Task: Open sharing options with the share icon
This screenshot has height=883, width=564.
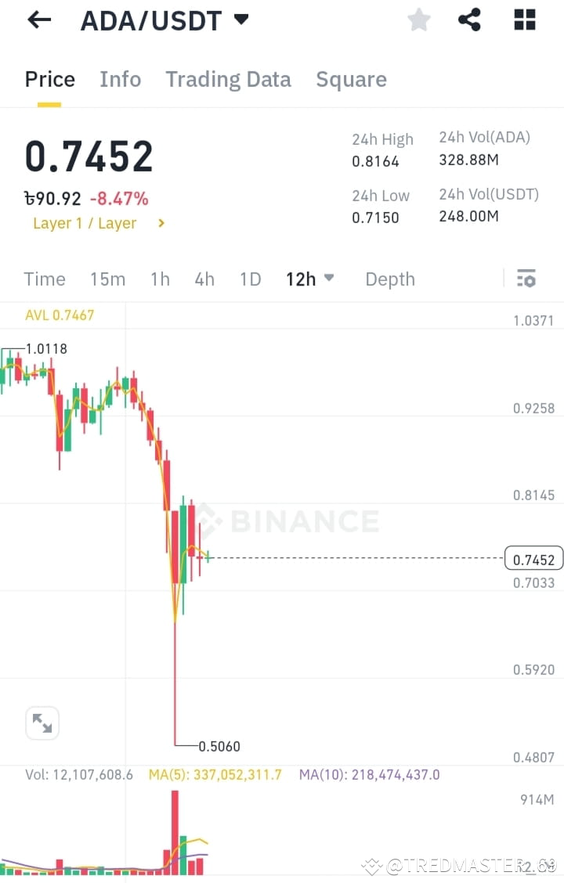Action: click(x=469, y=20)
